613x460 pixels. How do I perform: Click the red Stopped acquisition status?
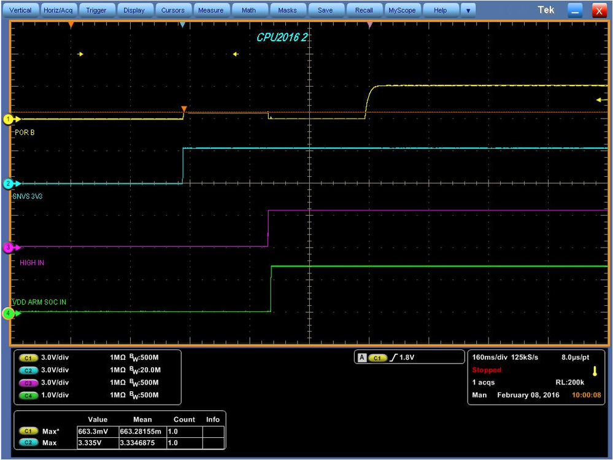tap(487, 370)
